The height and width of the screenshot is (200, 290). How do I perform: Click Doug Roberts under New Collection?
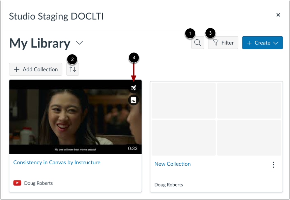pos(169,185)
